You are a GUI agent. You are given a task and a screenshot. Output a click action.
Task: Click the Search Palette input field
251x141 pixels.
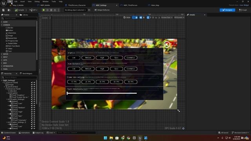pyautogui.click(x=19, y=18)
